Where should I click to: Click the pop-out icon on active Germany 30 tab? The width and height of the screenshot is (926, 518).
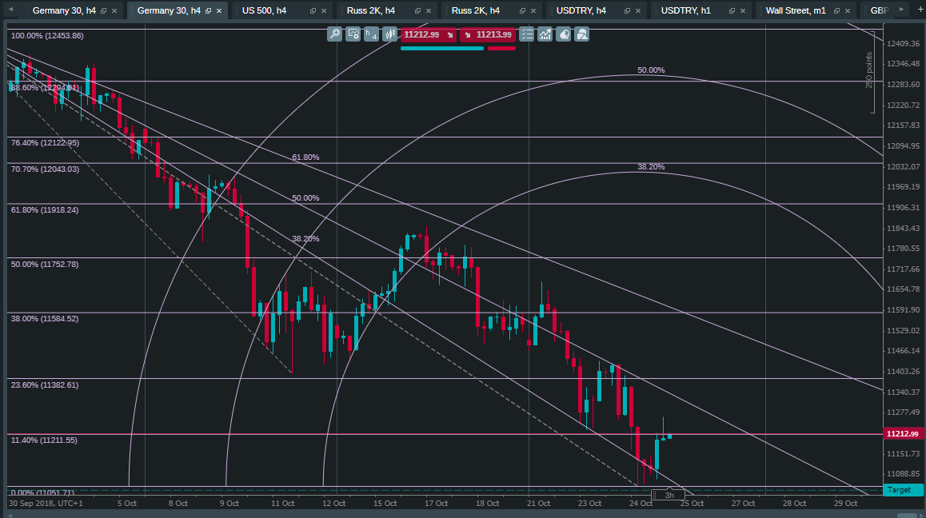pos(209,11)
